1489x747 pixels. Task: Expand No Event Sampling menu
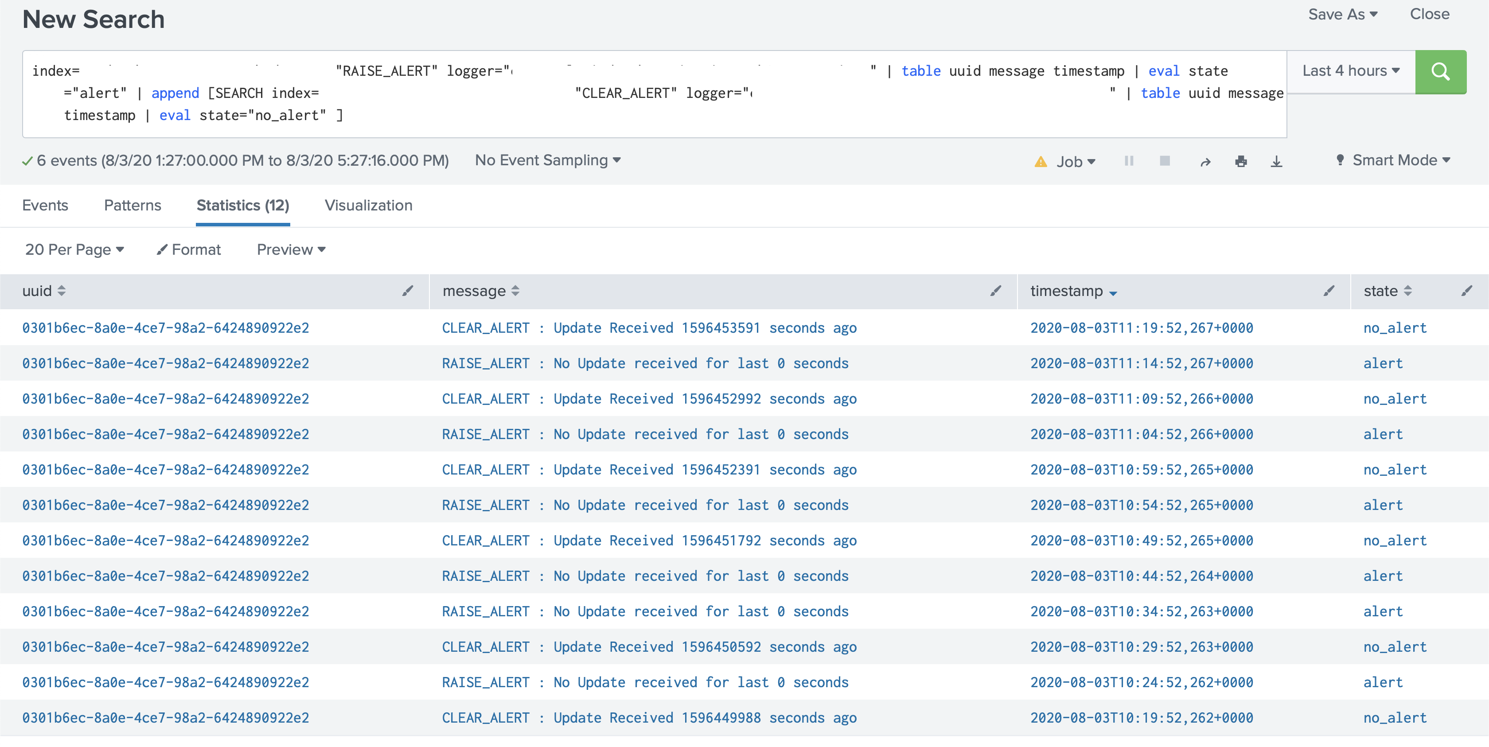(547, 160)
